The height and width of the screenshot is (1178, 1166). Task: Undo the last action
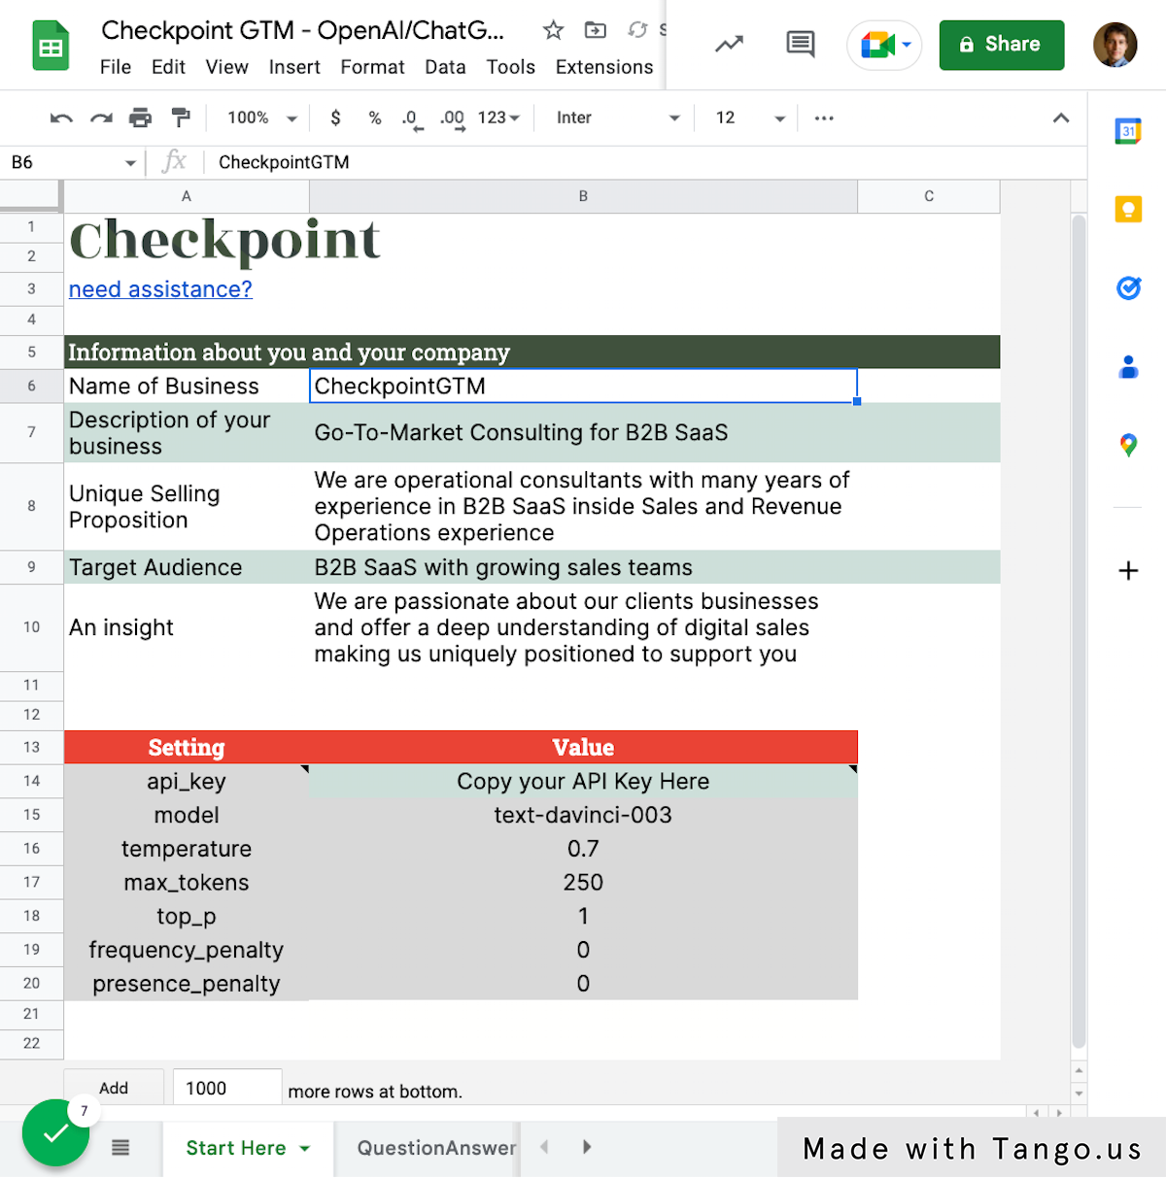click(x=61, y=118)
